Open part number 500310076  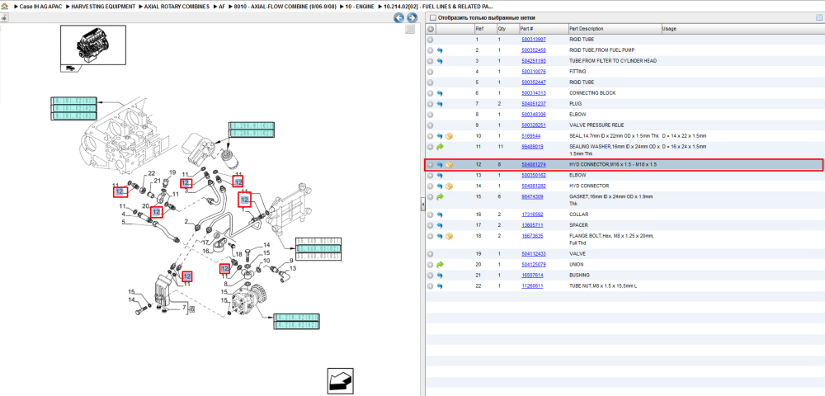coord(533,72)
